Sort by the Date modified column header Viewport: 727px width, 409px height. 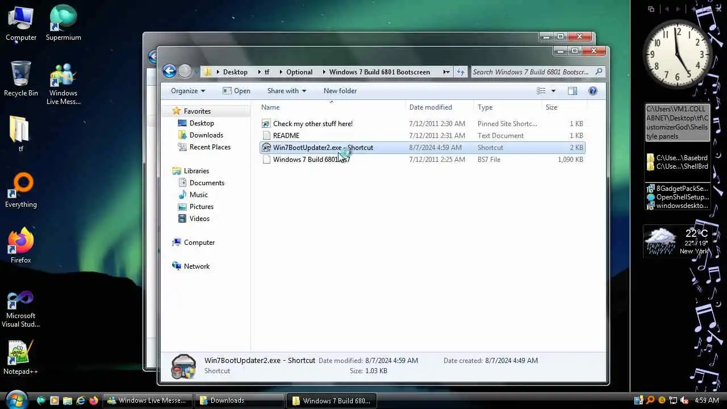[x=441, y=107]
